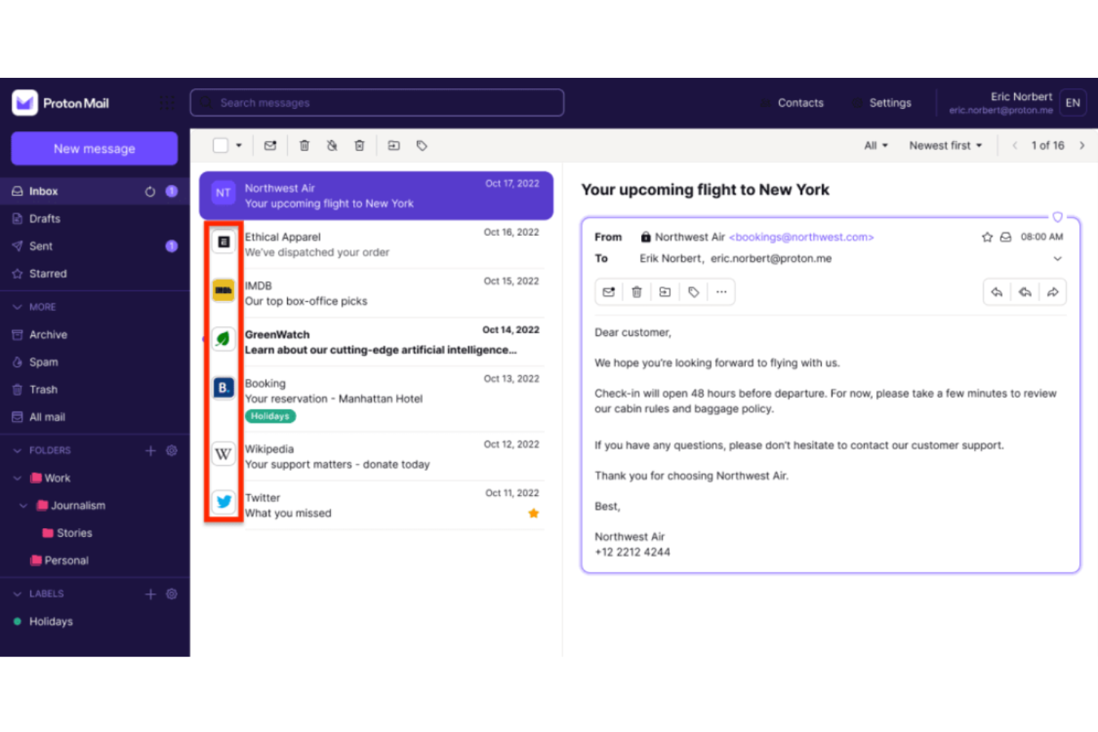1098x732 pixels.
Task: Open the more options ellipsis on the message
Action: [x=721, y=291]
